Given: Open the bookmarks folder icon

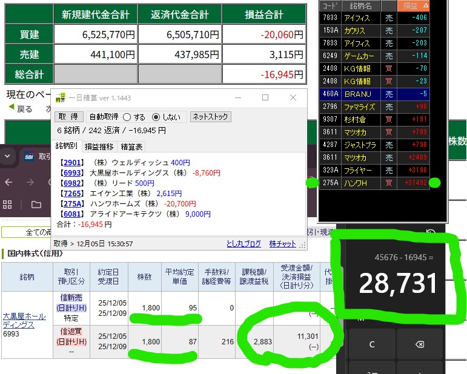Looking at the screenshot, I should pos(36,205).
